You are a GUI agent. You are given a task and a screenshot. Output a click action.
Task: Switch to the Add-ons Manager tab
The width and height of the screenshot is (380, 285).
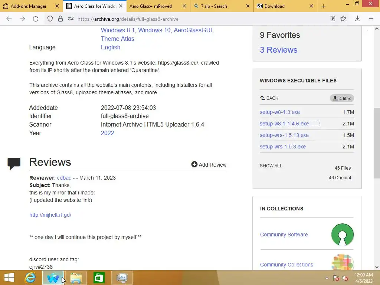pos(28,6)
